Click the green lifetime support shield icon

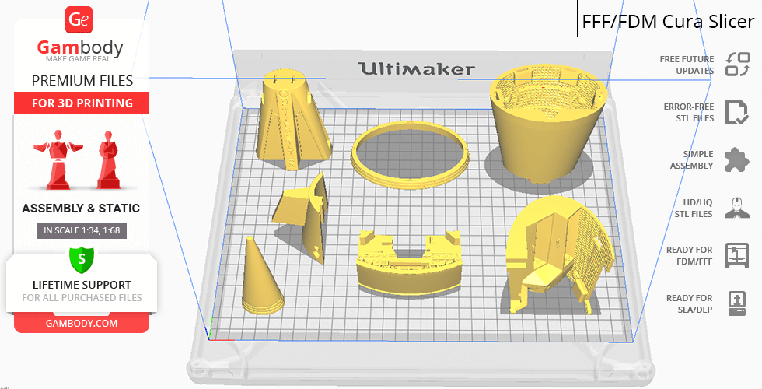click(81, 259)
